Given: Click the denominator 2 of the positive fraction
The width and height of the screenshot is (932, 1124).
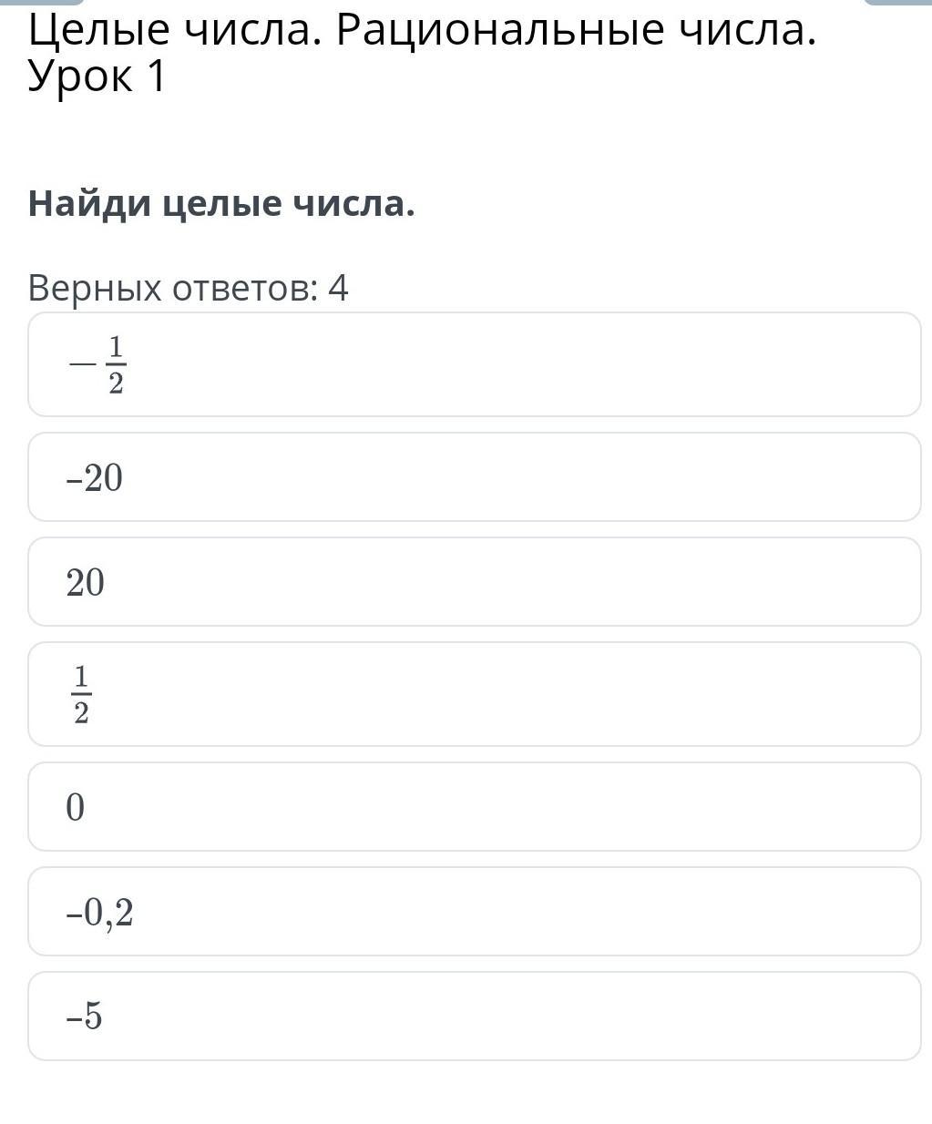Looking at the screenshot, I should [82, 713].
